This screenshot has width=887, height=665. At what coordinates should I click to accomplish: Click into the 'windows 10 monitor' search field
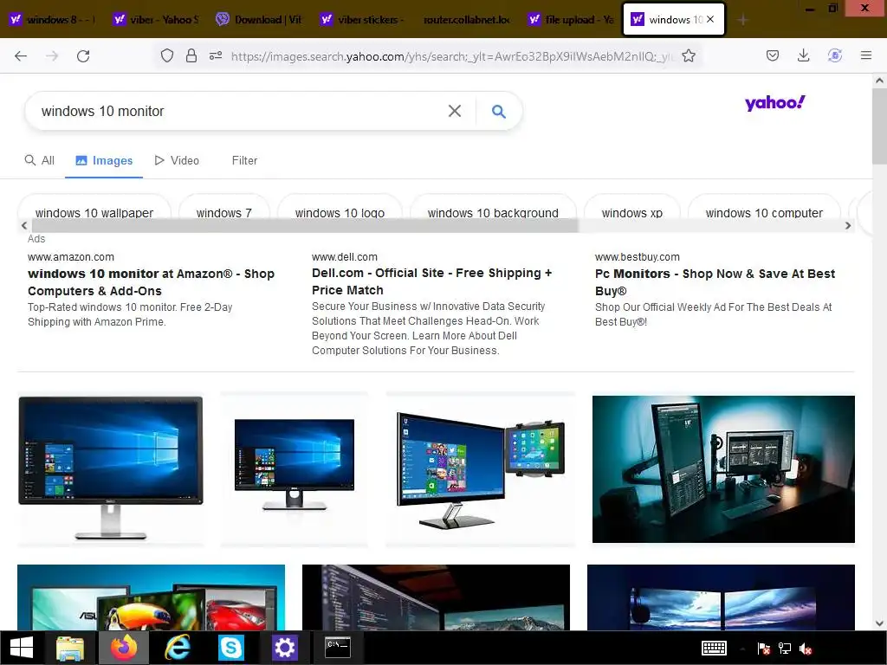coord(237,111)
